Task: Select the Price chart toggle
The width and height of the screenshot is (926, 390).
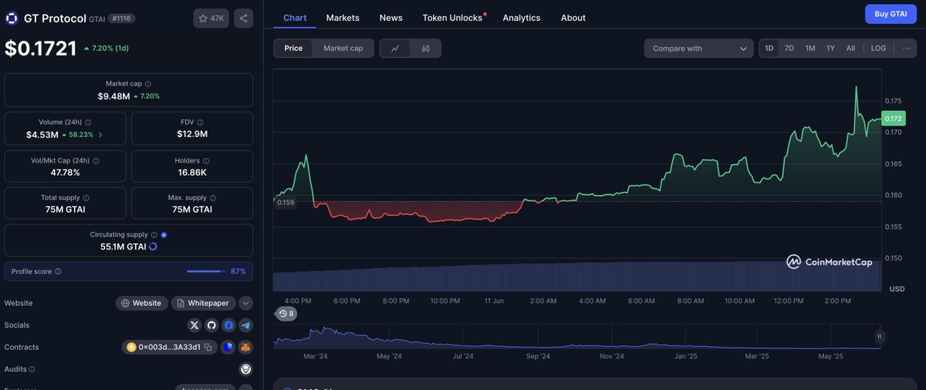Action: [x=293, y=49]
